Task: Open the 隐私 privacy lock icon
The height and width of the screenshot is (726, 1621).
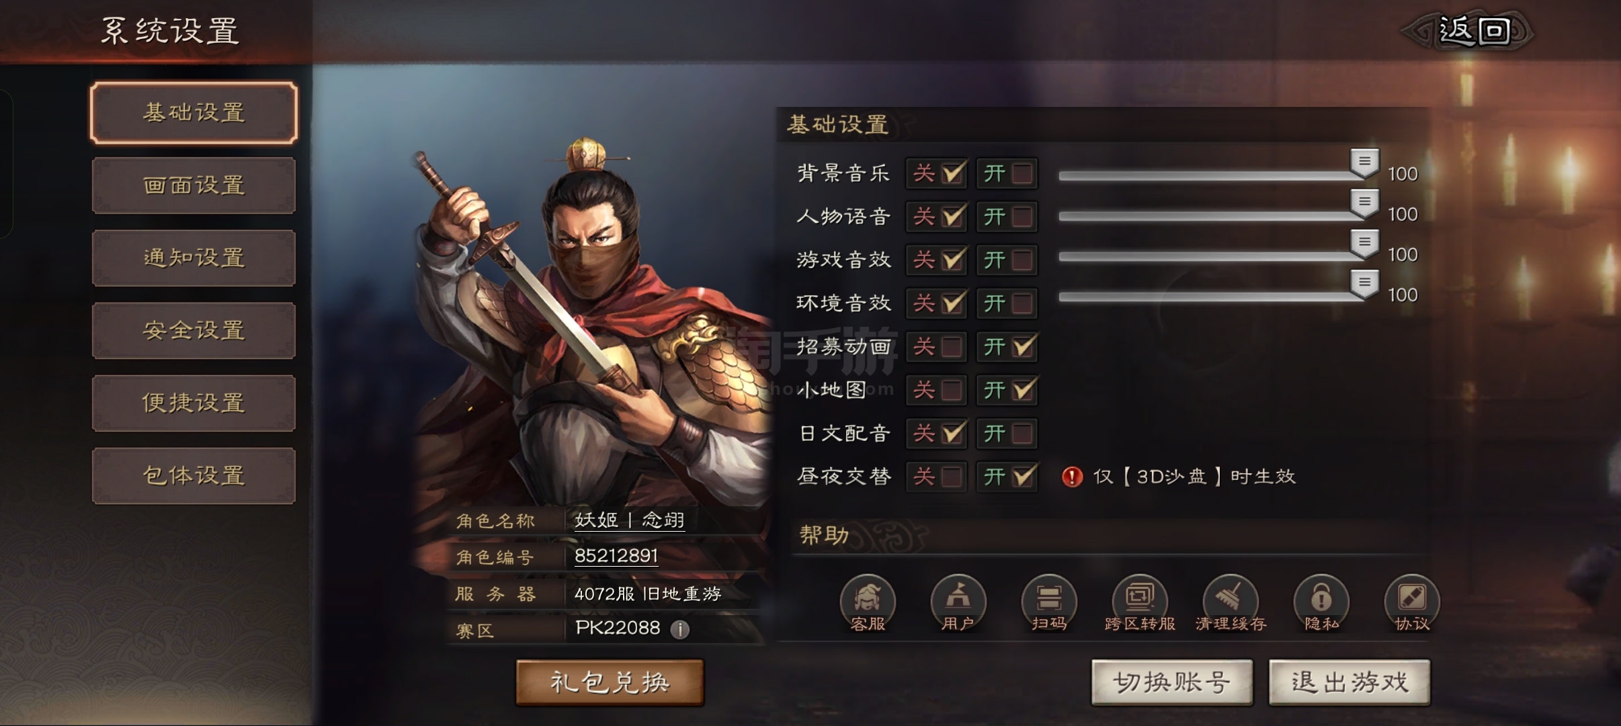Action: pyautogui.click(x=1321, y=603)
